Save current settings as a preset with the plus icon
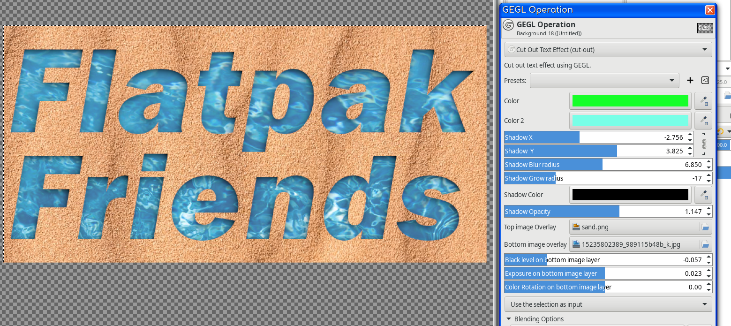 point(690,80)
